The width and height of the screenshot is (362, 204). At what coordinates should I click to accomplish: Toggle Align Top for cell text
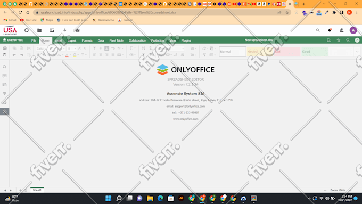point(94,48)
